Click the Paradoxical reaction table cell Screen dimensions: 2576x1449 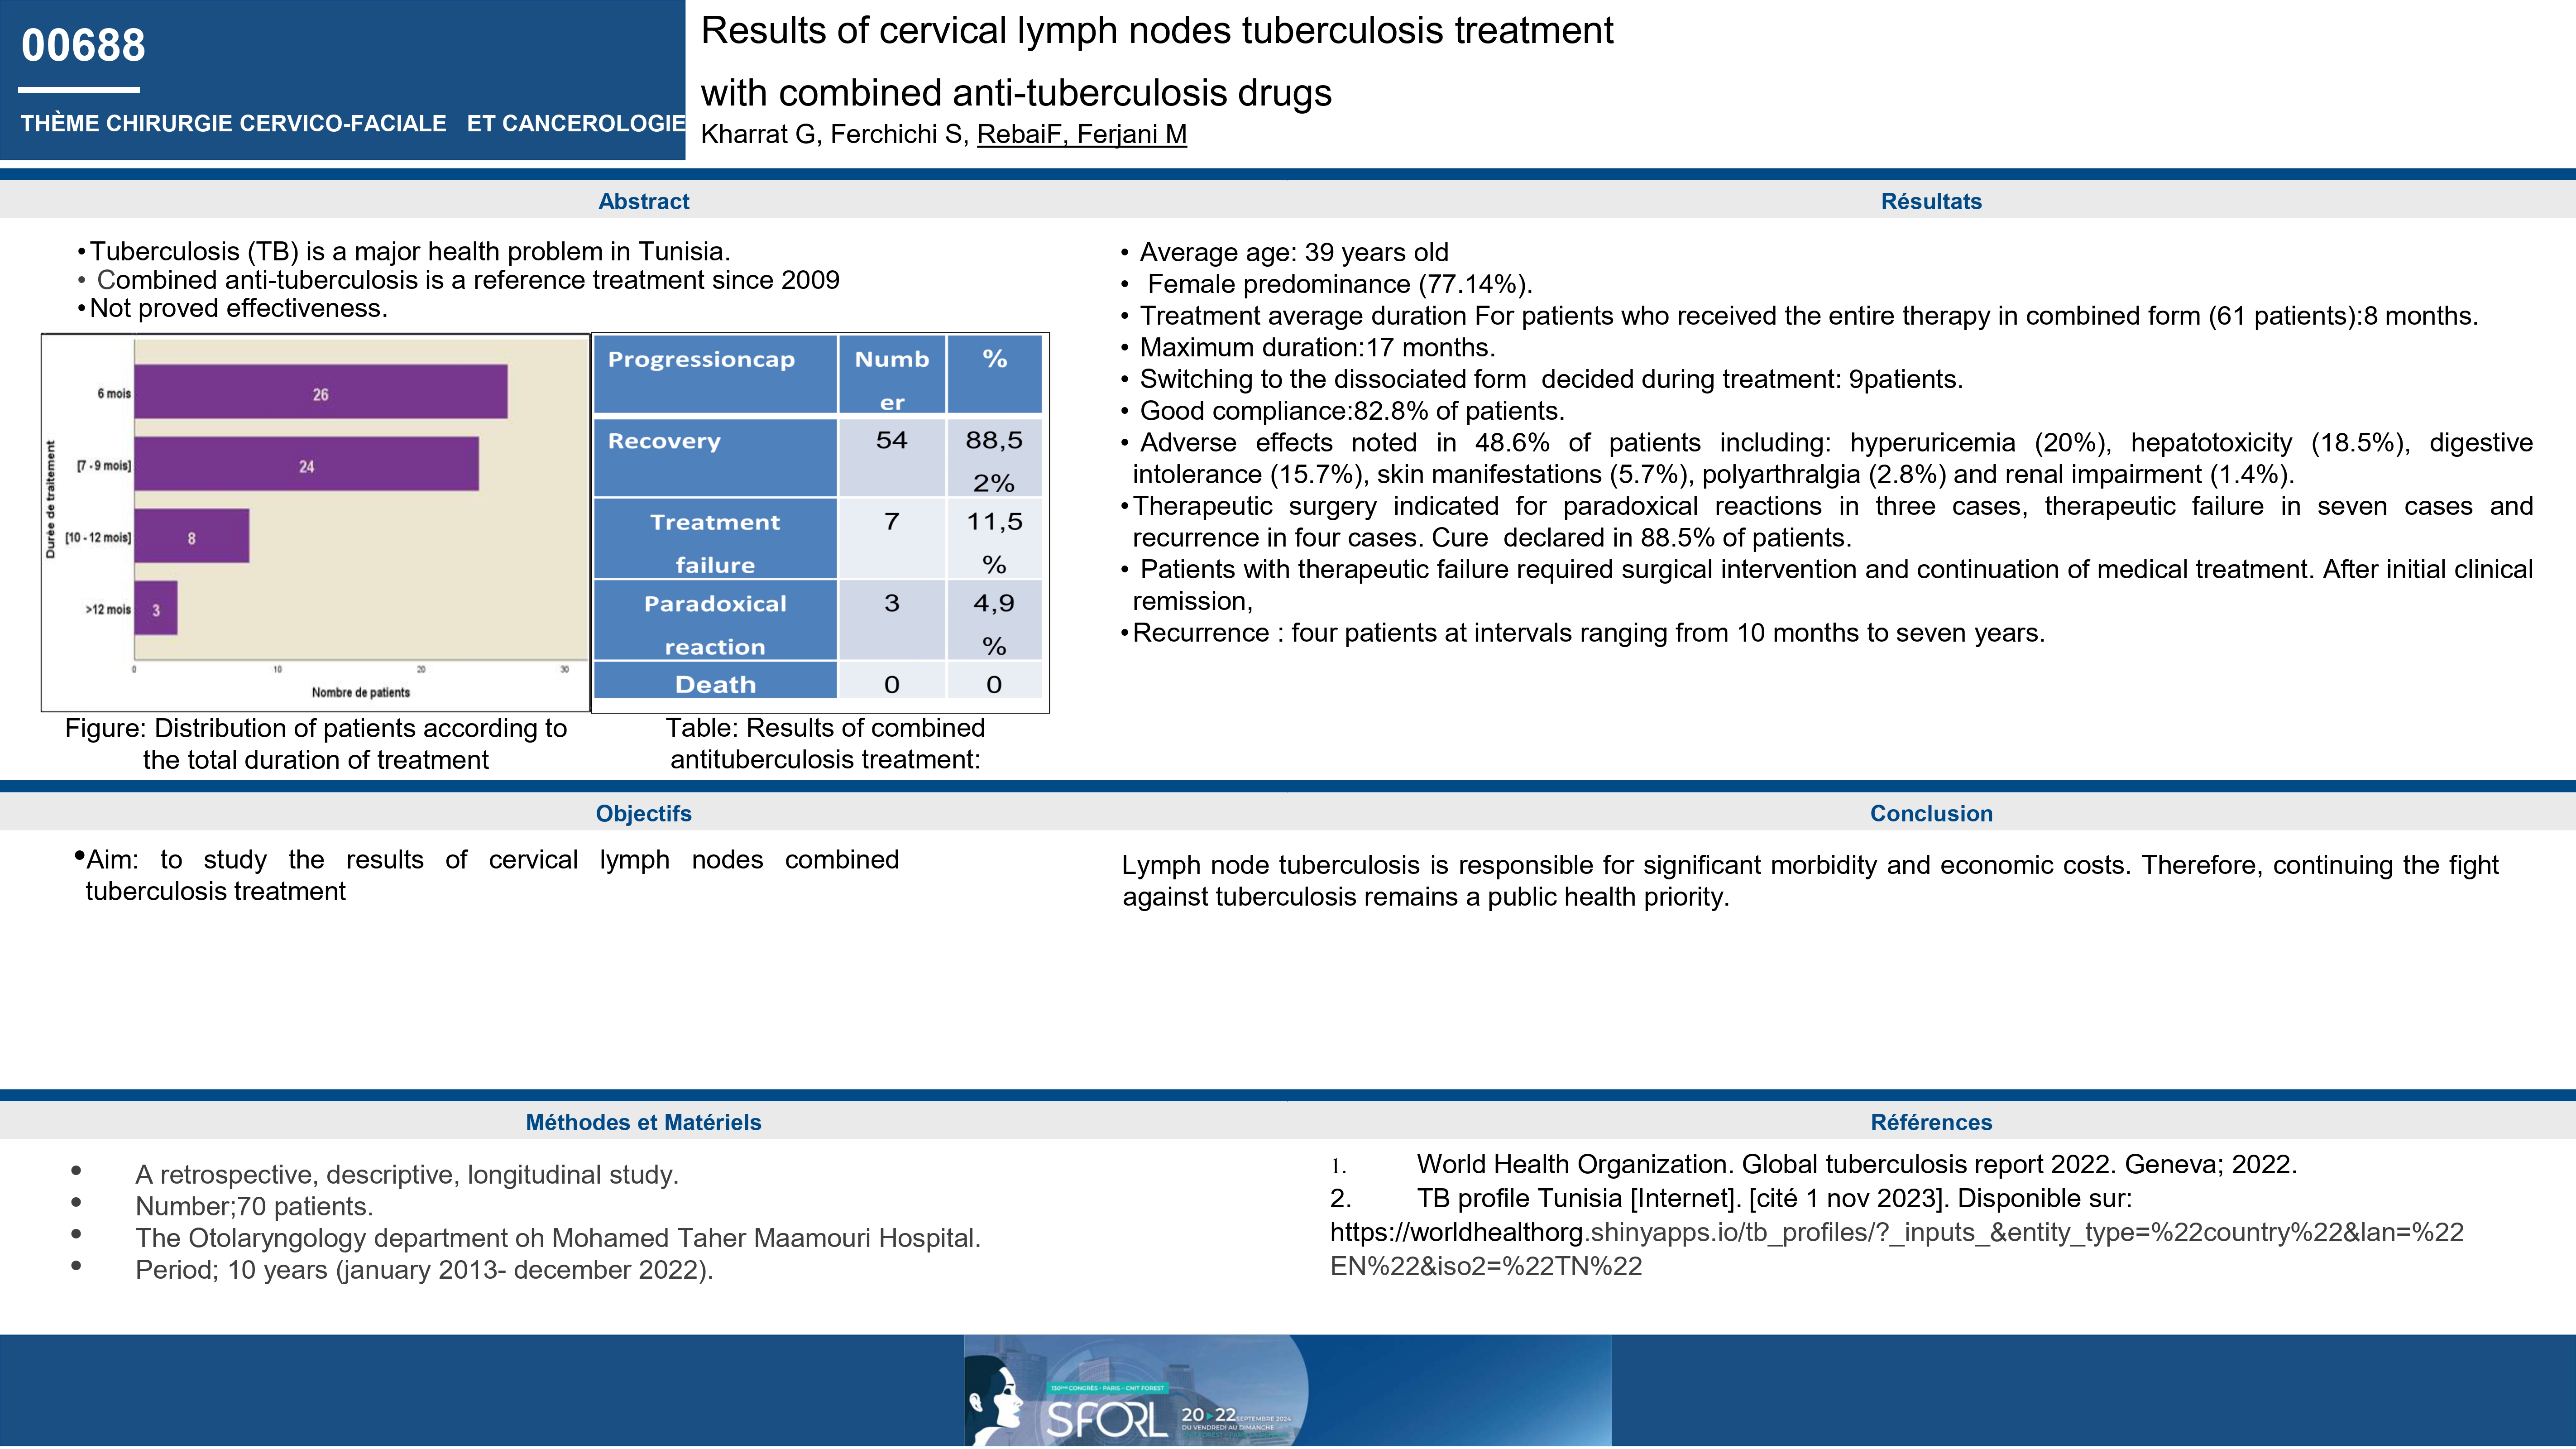714,622
